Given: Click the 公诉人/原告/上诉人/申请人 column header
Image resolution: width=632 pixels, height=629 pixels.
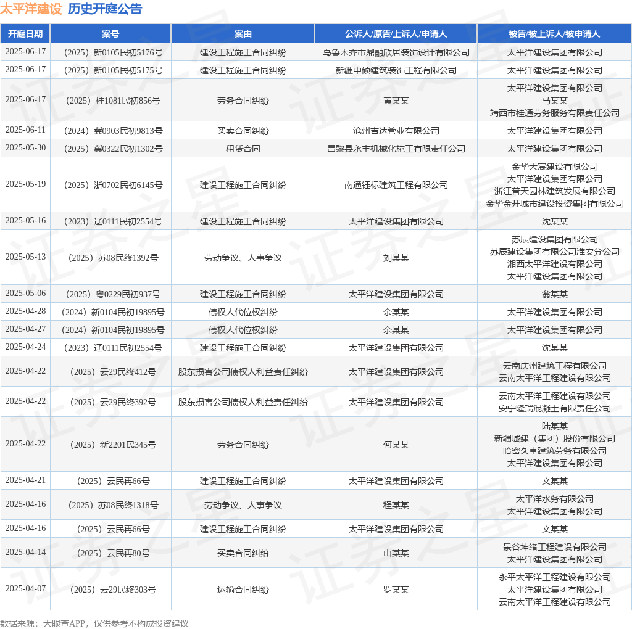Looking at the screenshot, I should click(x=396, y=34).
